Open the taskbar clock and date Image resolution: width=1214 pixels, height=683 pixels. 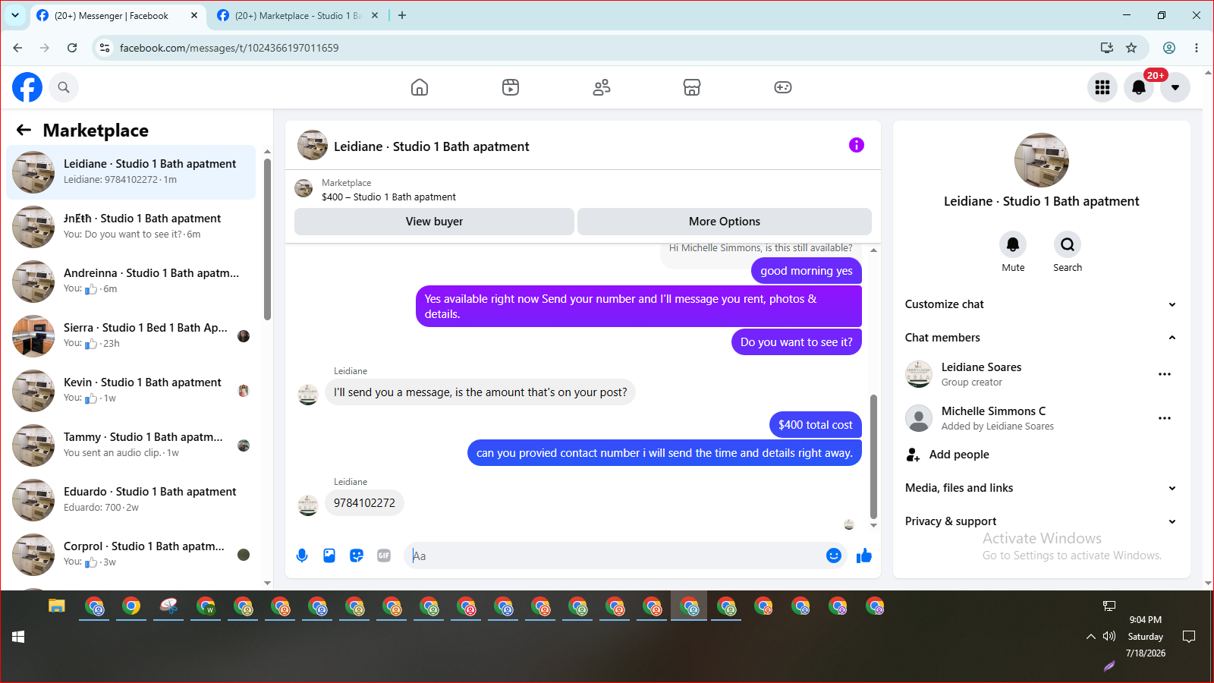pyautogui.click(x=1146, y=636)
